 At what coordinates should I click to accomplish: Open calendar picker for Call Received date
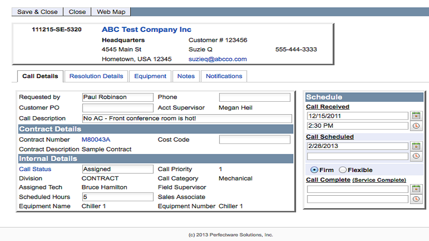coord(416,116)
